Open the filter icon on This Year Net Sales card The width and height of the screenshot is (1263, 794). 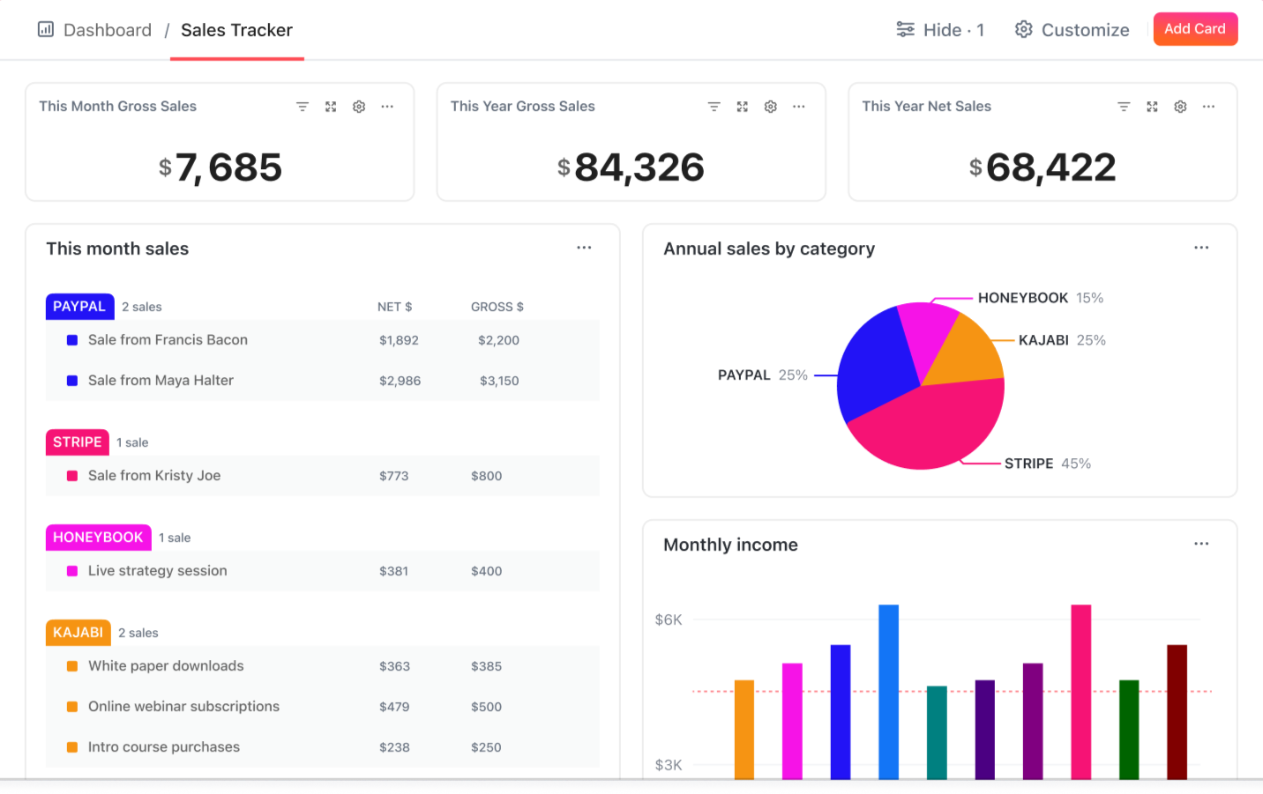[x=1124, y=106]
